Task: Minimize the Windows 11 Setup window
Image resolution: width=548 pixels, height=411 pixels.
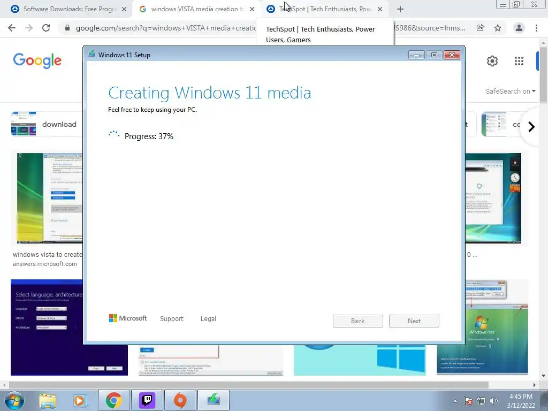Action: 416,55
